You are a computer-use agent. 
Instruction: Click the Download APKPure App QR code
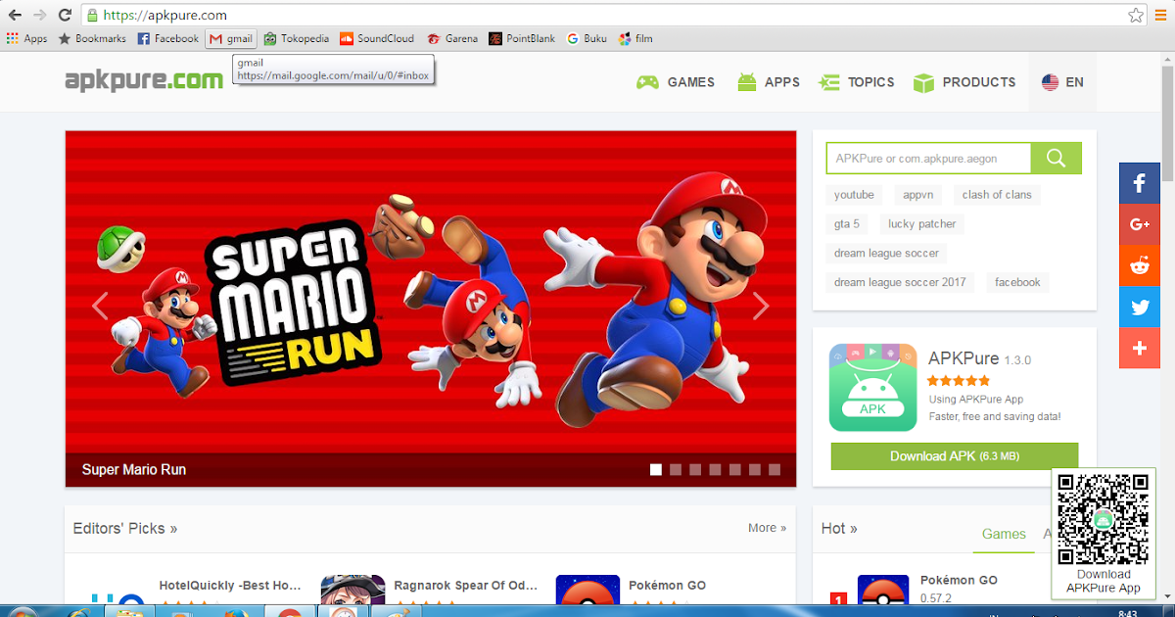click(1103, 519)
